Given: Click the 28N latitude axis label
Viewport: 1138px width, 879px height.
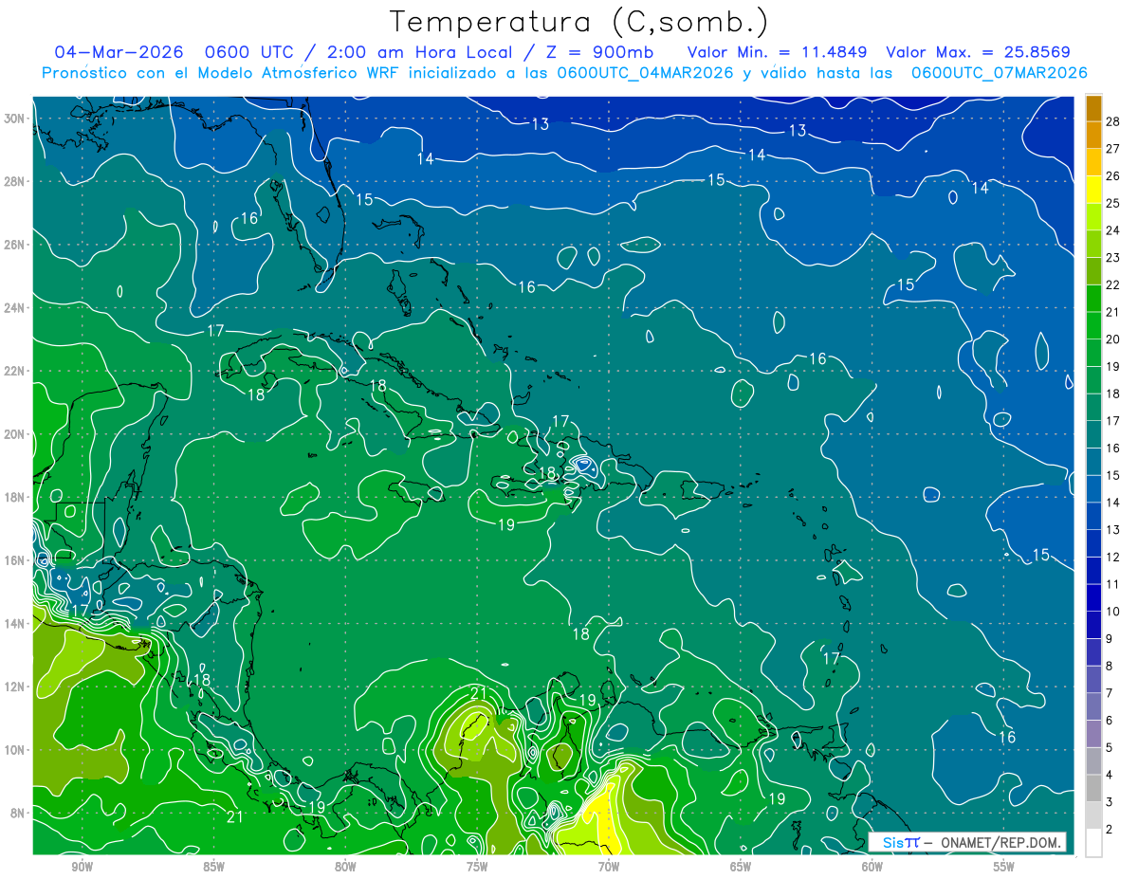Looking at the screenshot, I should [14, 181].
